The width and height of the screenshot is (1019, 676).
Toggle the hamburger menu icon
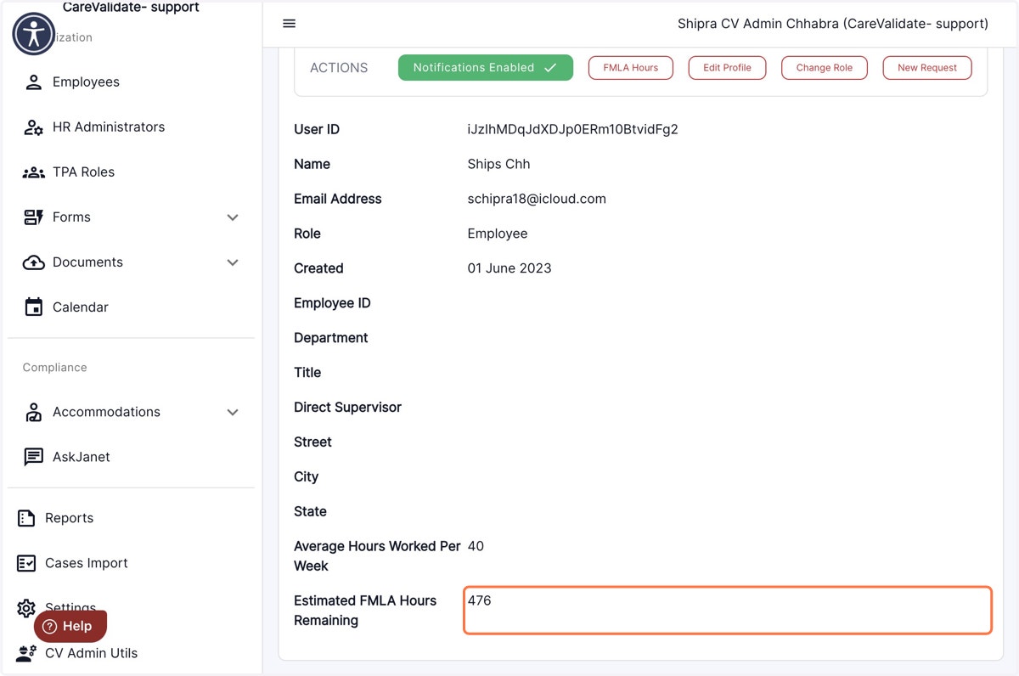tap(290, 24)
